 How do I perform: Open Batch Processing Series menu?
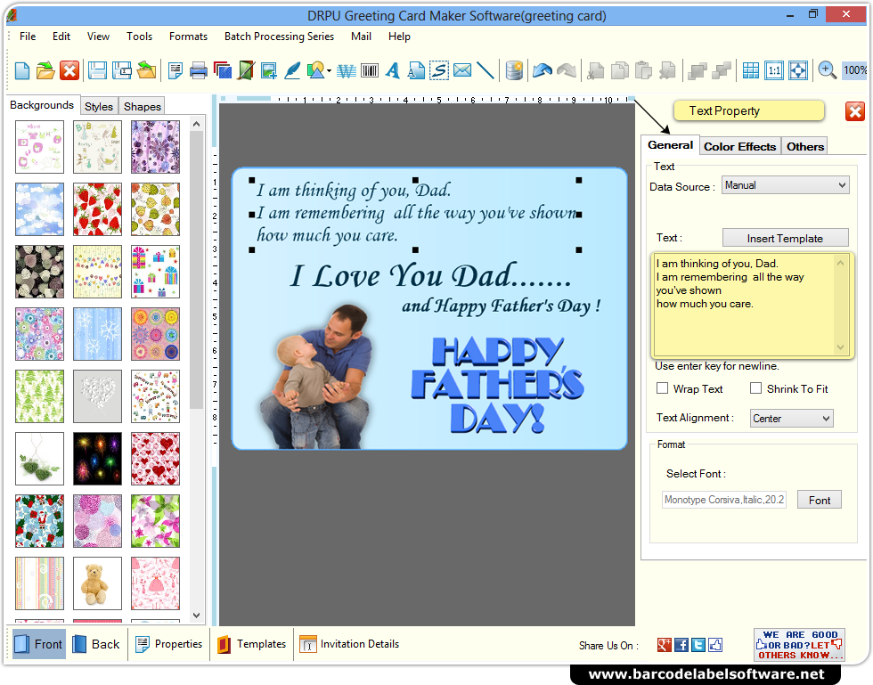tap(279, 37)
